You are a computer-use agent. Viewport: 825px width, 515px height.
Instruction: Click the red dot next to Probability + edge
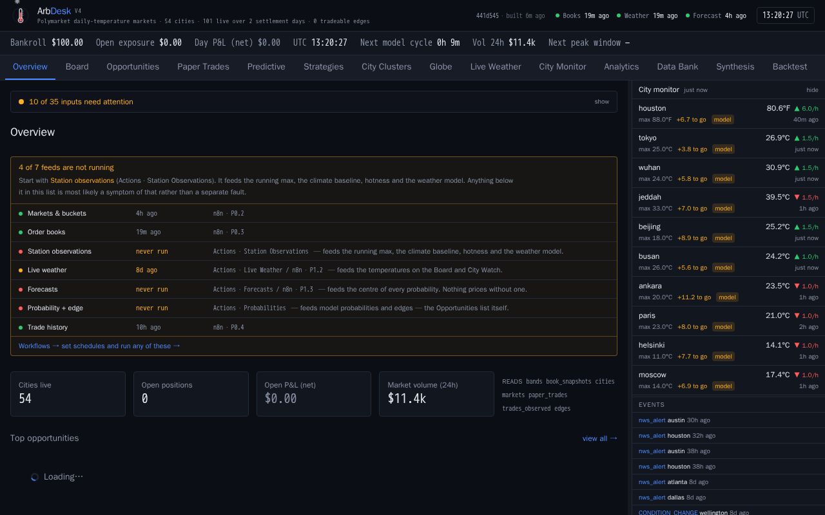(x=21, y=308)
